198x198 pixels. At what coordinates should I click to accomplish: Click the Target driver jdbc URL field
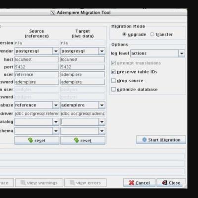[x=83, y=113]
